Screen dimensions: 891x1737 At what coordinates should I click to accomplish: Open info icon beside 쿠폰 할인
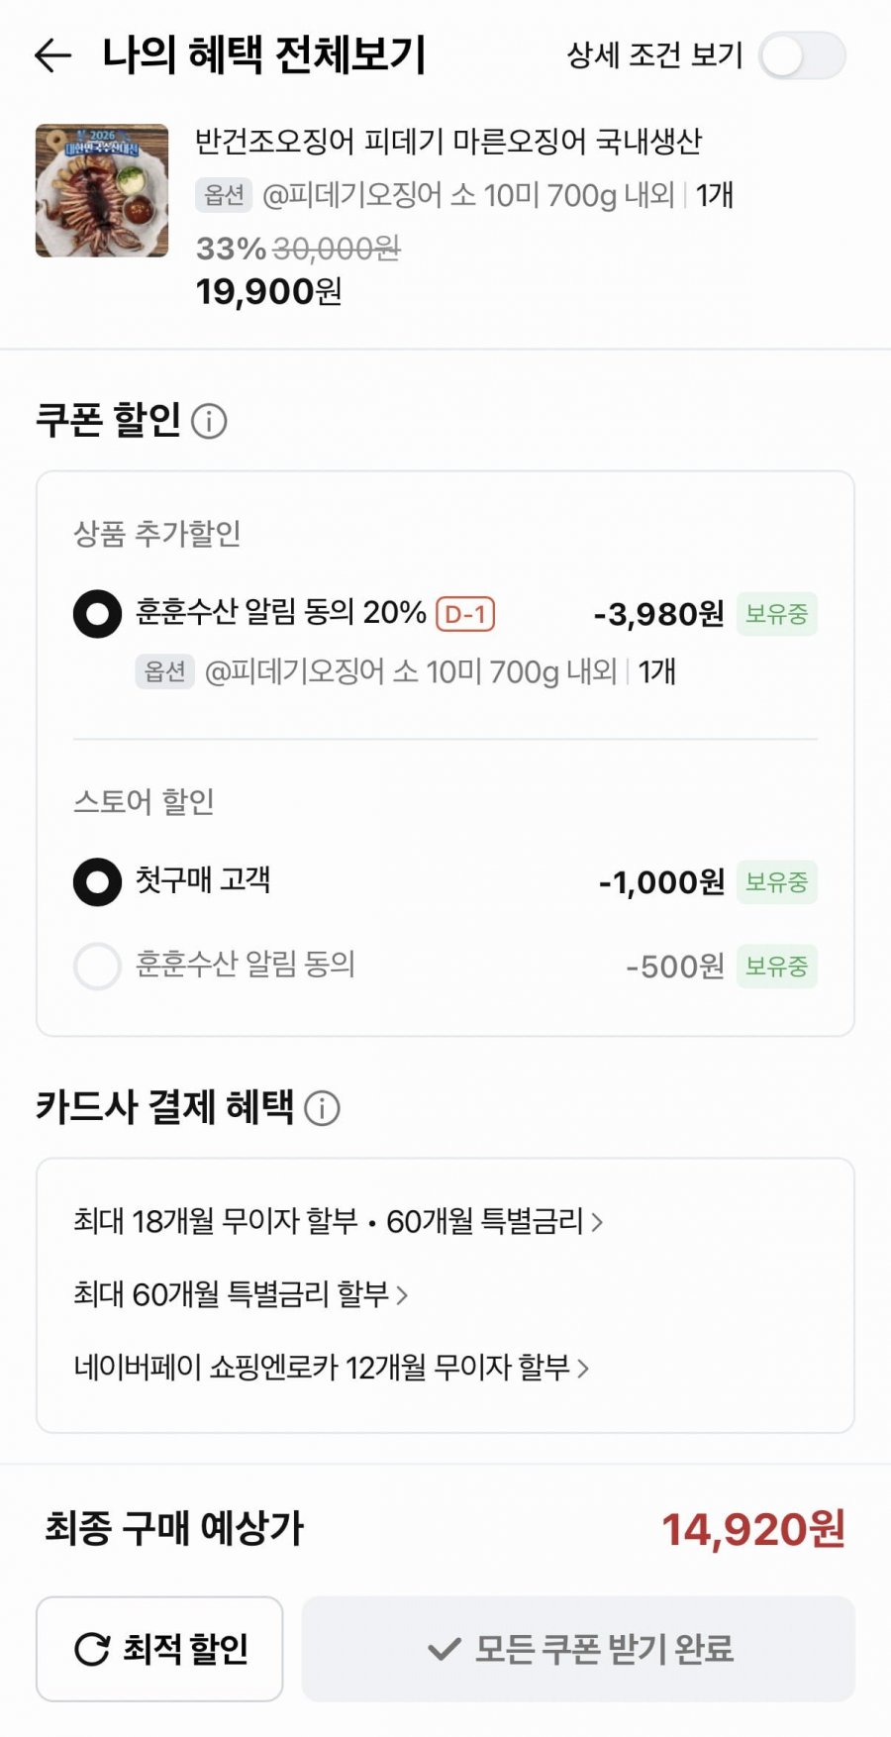209,421
